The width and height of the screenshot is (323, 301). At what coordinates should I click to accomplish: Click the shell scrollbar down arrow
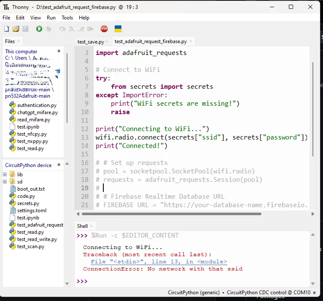pos(313,284)
